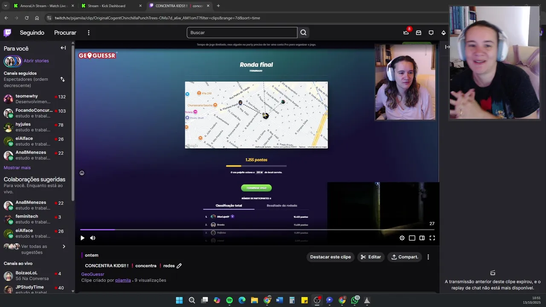Open a new browser tab
Viewport: 546px width, 307px height.
(218, 6)
